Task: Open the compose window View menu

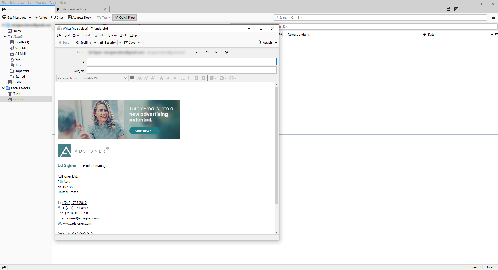Action: [76, 35]
